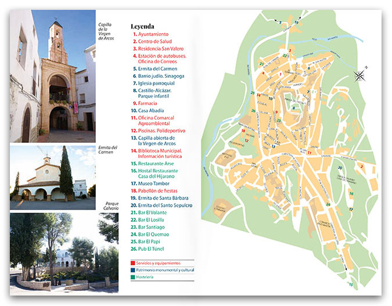This screenshot has width=392, height=306.
Task: Click the compass rose on the map
Action: pos(360,75)
